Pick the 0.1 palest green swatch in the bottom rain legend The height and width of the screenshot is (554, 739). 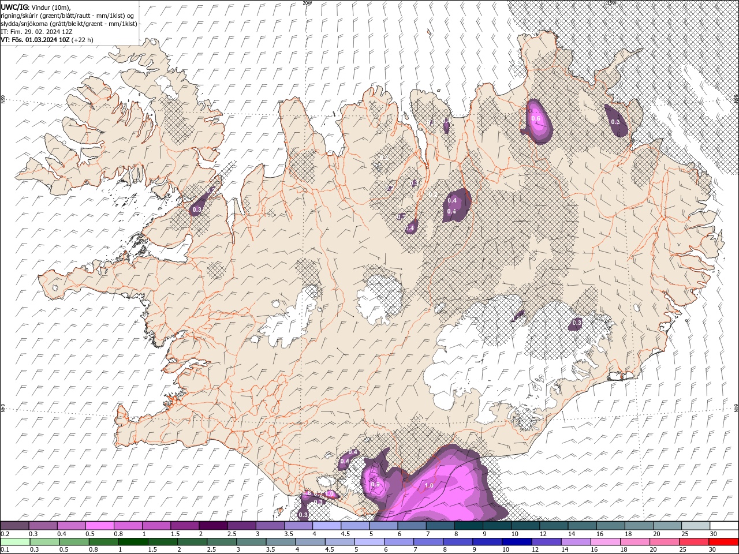point(15,542)
